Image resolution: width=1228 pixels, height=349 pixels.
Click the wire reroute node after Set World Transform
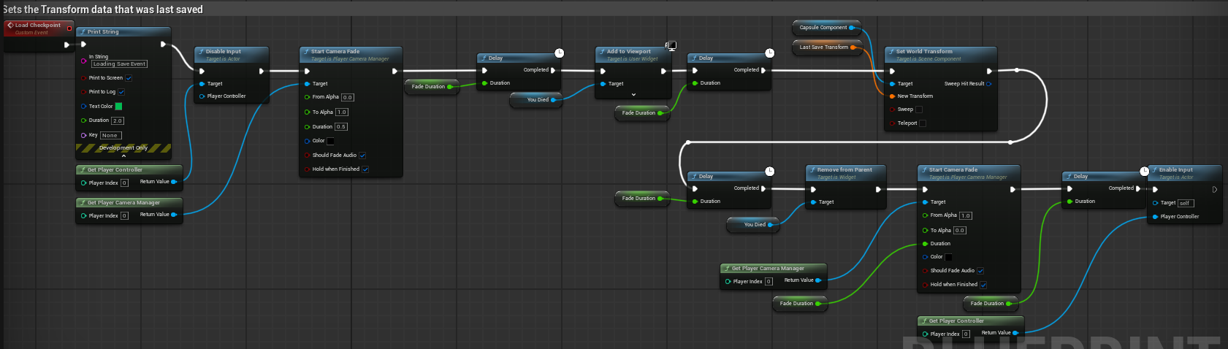(x=1016, y=70)
